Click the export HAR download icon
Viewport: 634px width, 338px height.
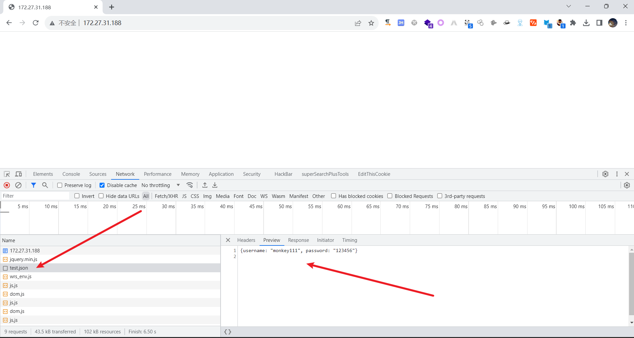(215, 185)
